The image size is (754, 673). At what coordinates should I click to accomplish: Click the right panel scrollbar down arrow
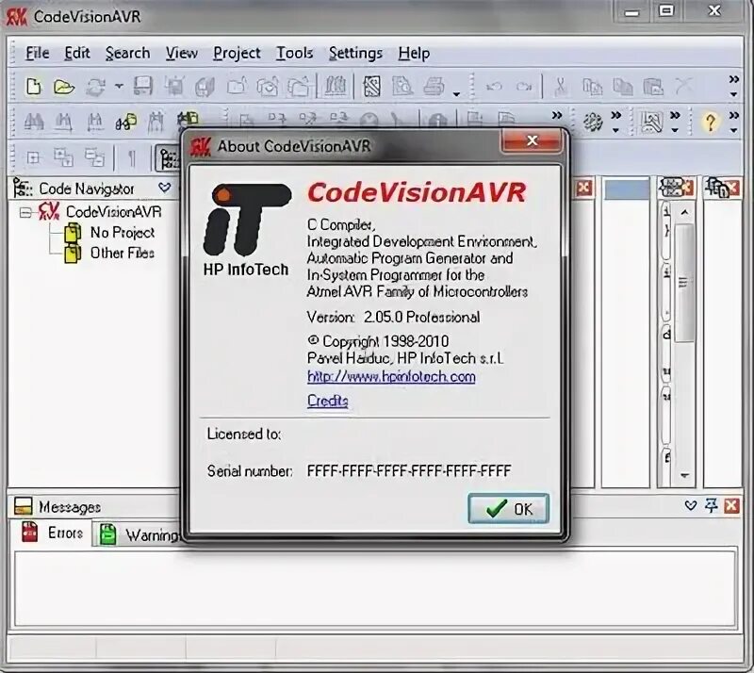[x=685, y=475]
